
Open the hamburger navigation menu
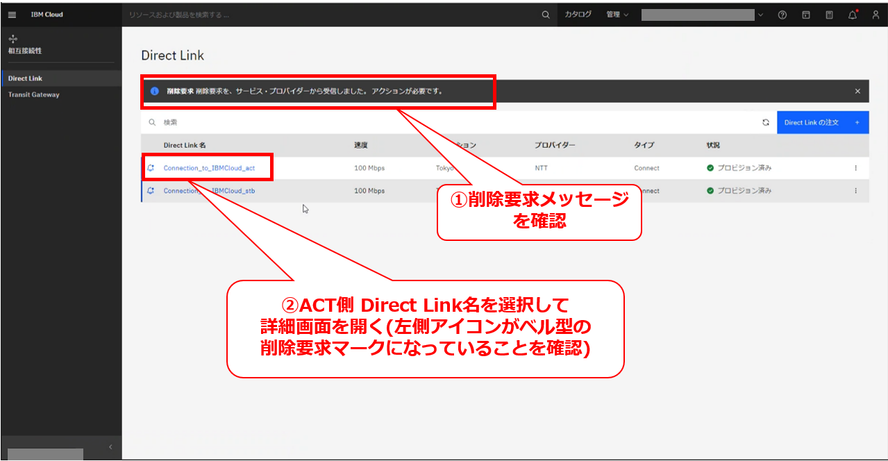(x=12, y=15)
